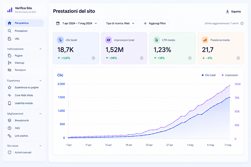Collapse the Esperienza section
The height and width of the screenshot is (167, 251).
[x=40, y=81]
